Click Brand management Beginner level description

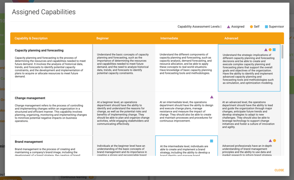121,150
